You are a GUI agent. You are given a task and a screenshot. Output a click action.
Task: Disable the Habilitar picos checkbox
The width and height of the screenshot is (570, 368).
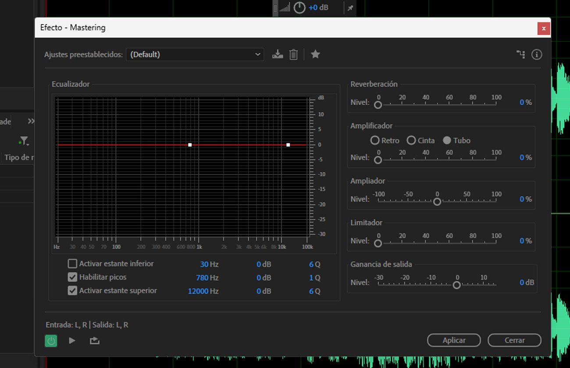[x=72, y=277]
